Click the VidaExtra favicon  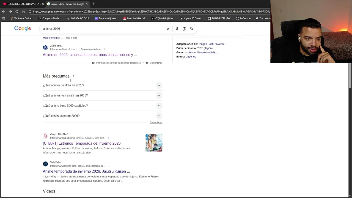tap(45, 164)
